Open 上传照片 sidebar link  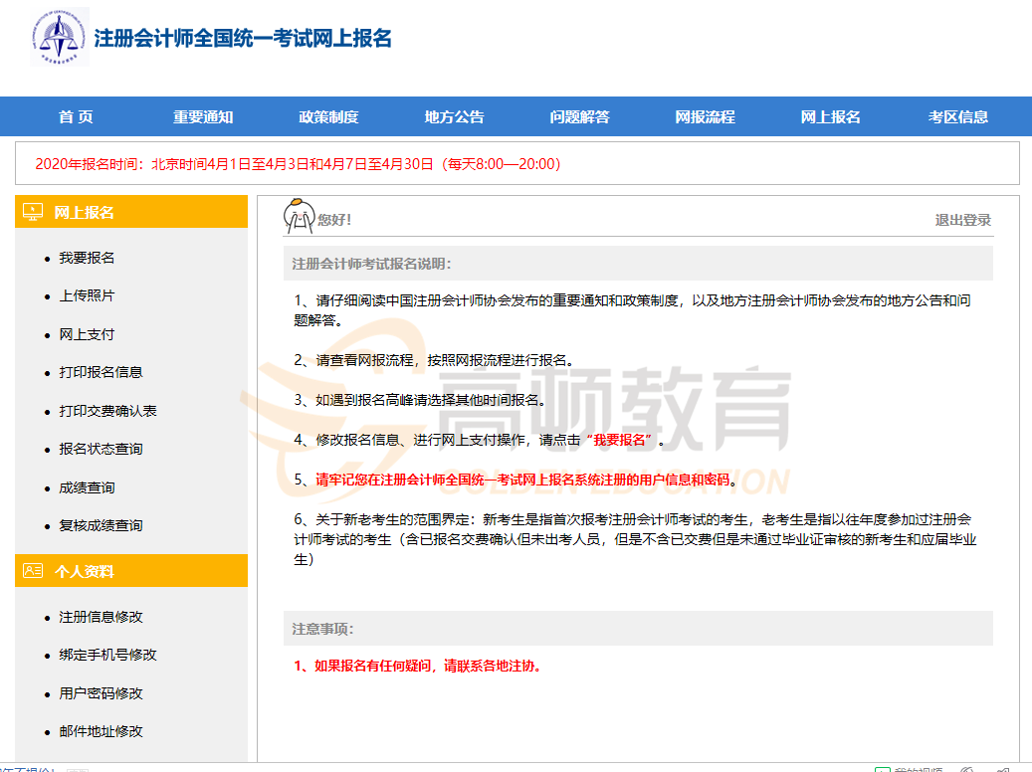tap(87, 295)
